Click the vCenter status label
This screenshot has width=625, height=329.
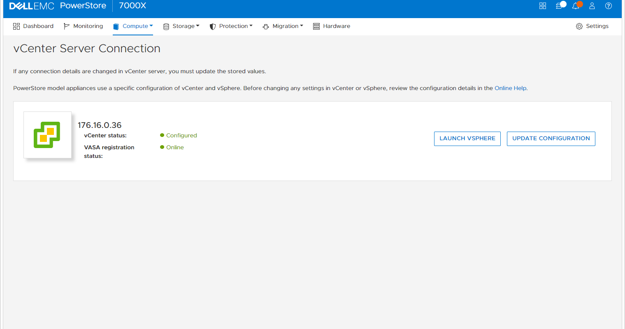pos(105,135)
